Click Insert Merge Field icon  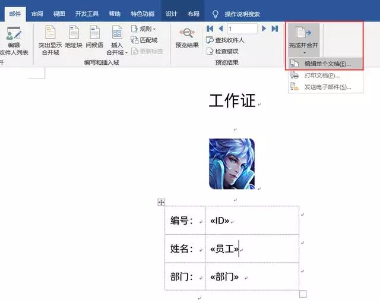click(x=117, y=32)
